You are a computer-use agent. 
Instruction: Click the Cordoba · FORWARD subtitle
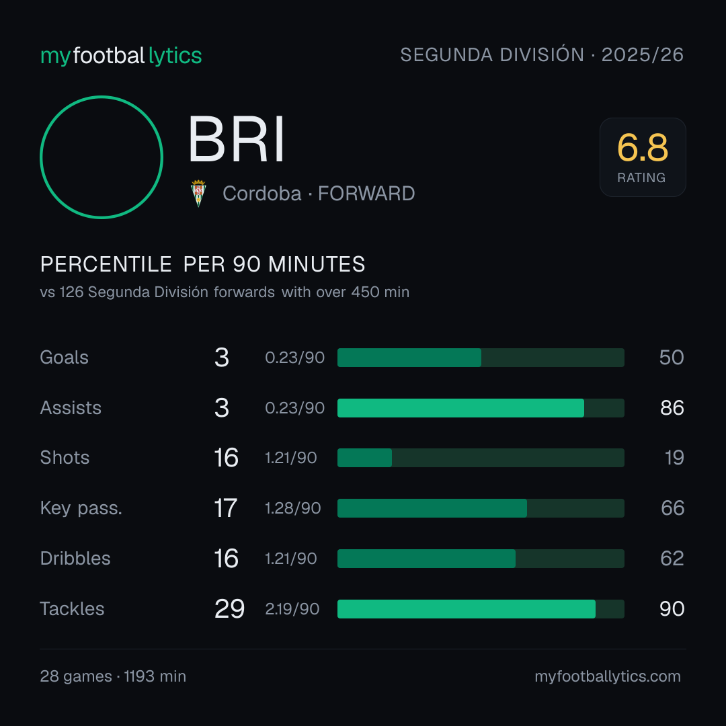[319, 194]
